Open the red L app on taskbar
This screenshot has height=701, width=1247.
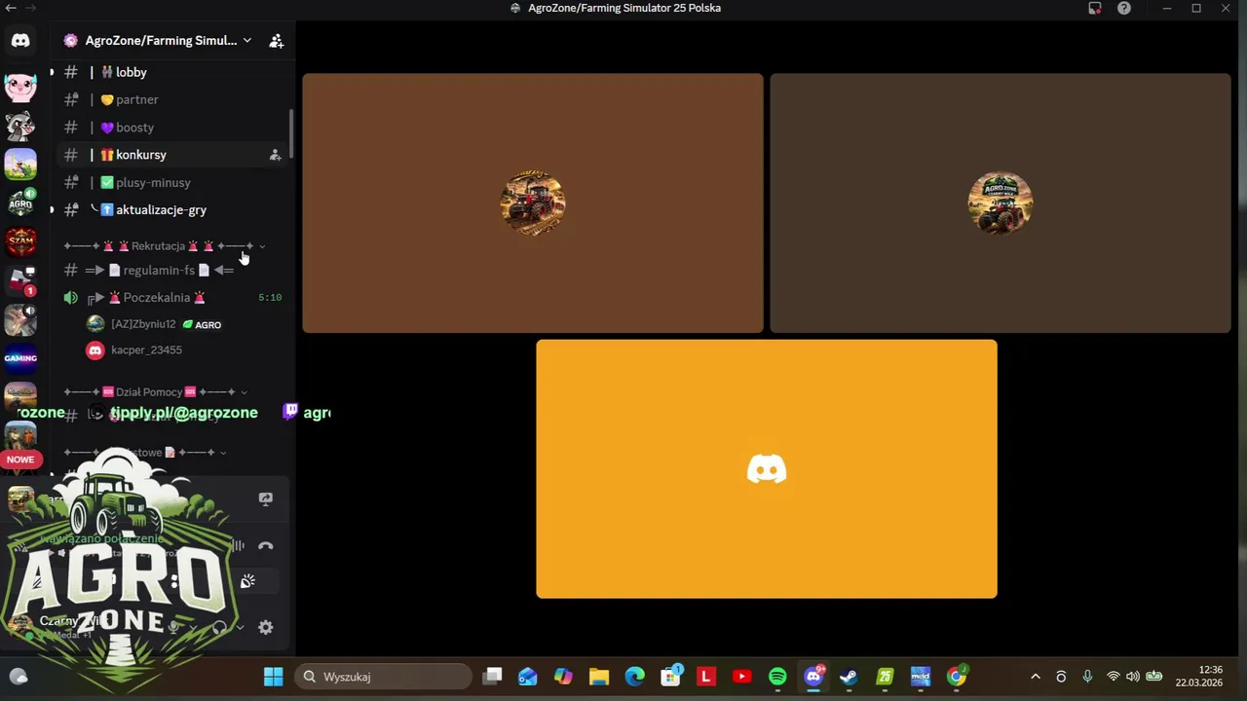706,677
